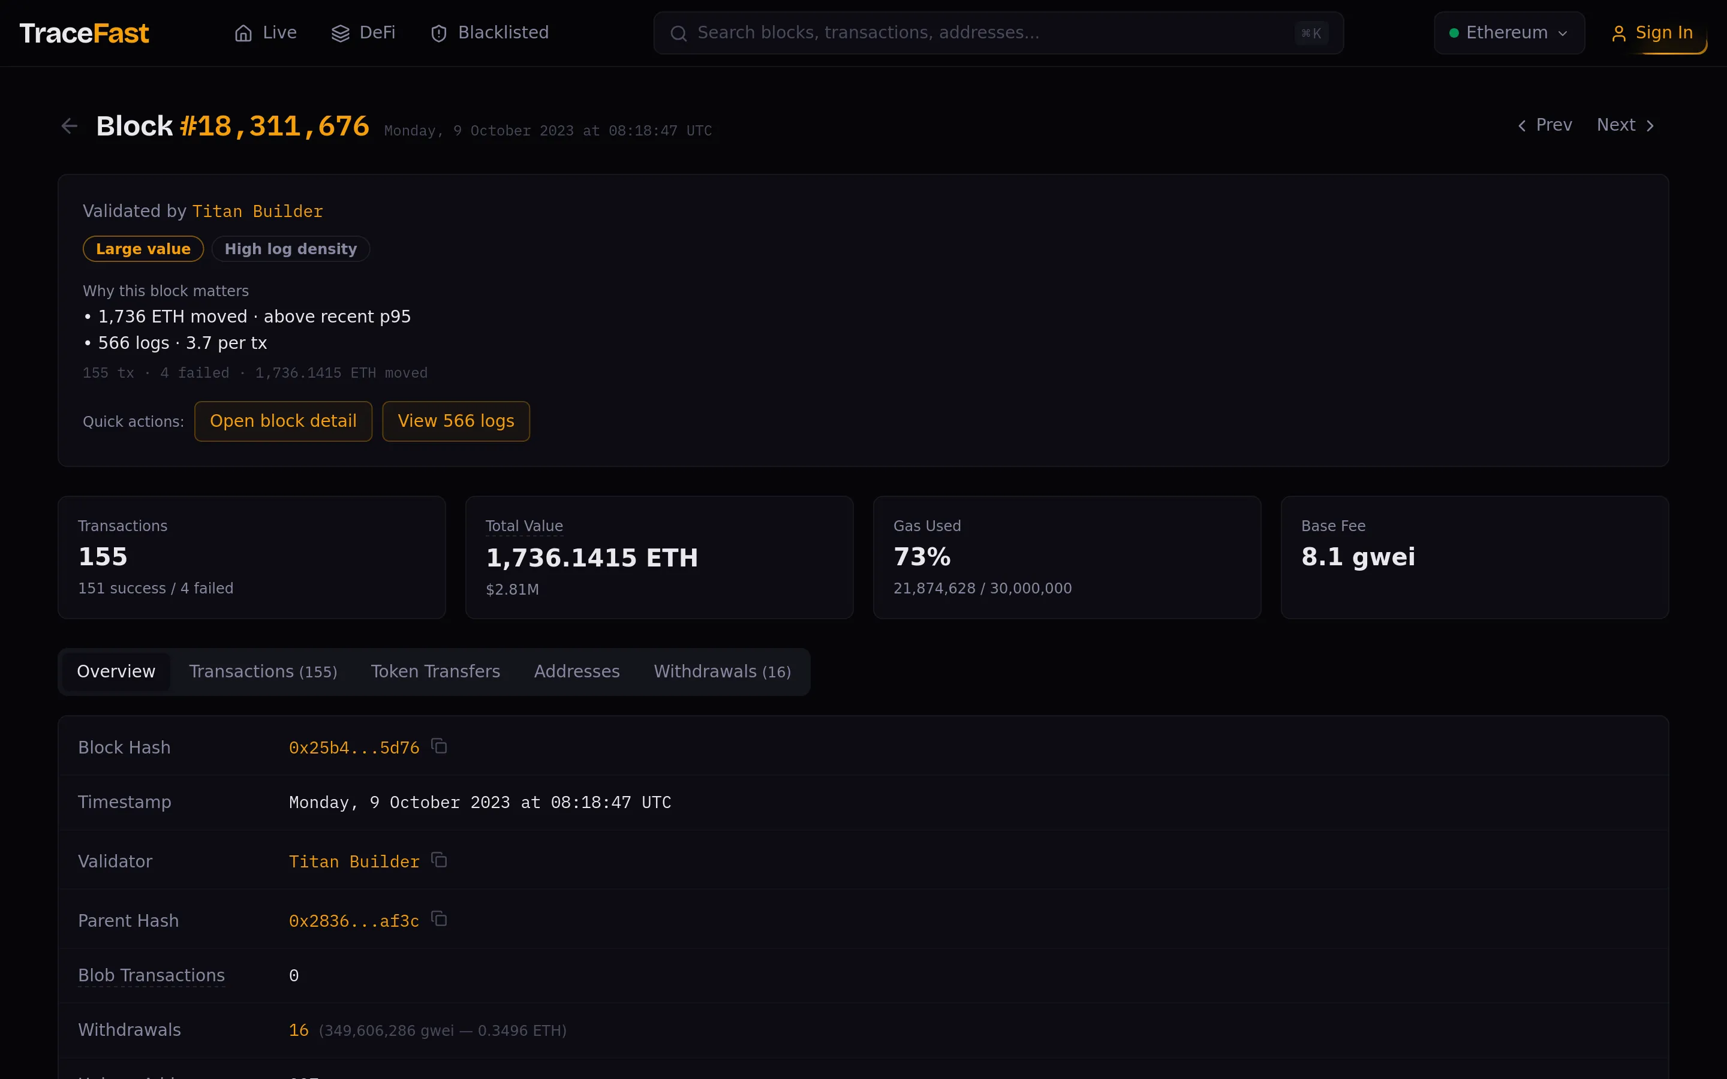
Task: Open the 16 withdrawals link
Action: tap(298, 1030)
